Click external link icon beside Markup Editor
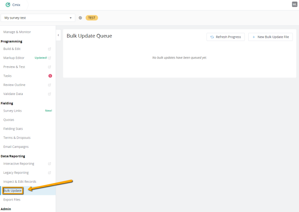Viewport: 299px width, 212px height. [x=50, y=58]
